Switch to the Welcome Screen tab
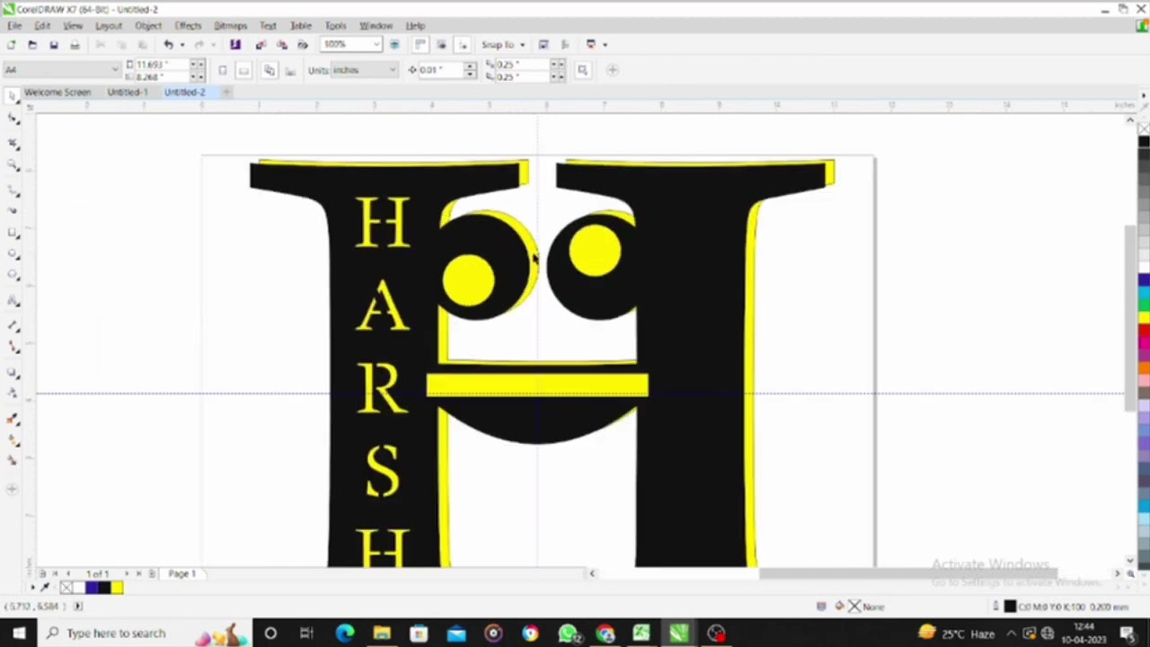1150x647 pixels. pos(57,93)
